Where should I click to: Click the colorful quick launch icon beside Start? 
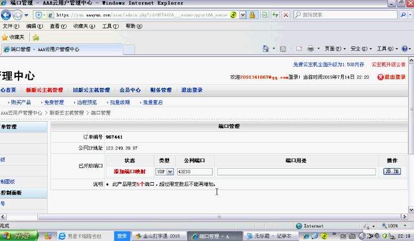point(48,236)
